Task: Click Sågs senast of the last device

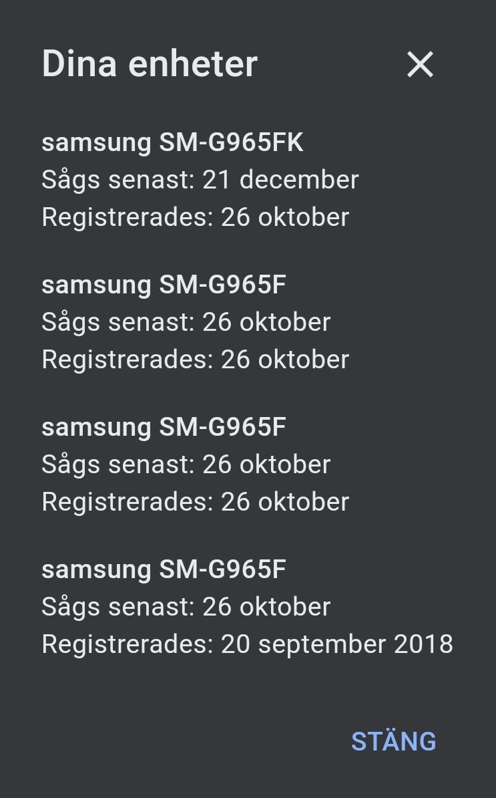Action: (186, 606)
